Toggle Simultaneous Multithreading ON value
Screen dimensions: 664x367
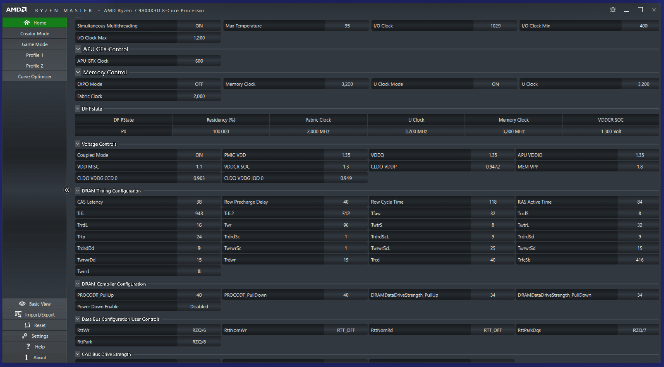pyautogui.click(x=199, y=26)
